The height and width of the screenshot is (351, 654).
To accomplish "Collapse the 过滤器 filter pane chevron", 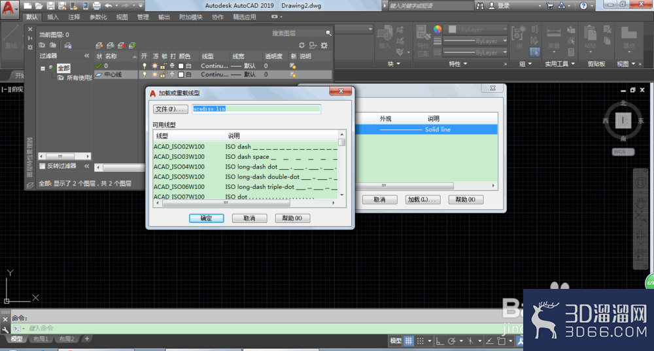I will pos(87,56).
